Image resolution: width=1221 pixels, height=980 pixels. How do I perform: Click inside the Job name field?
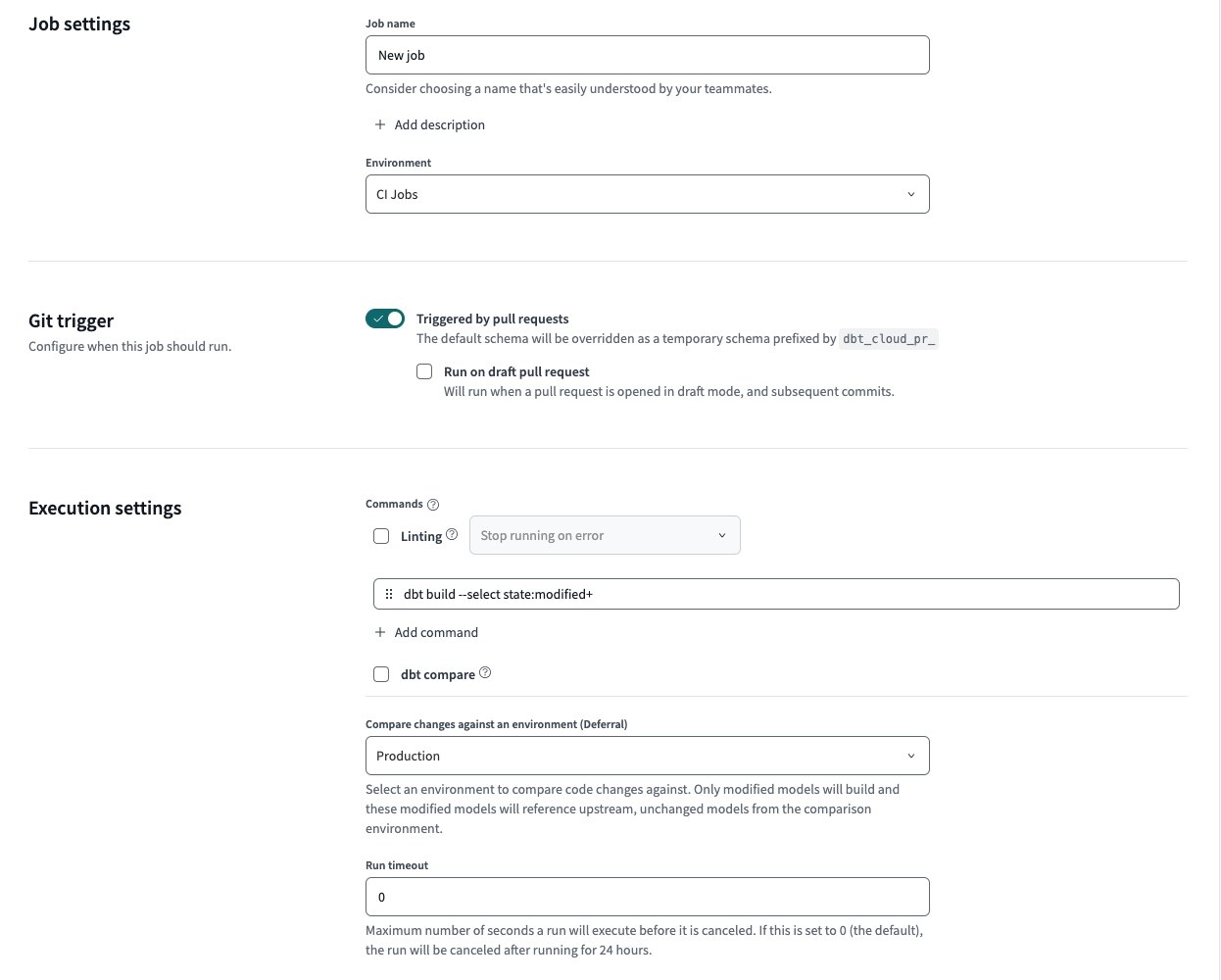pyautogui.click(x=647, y=55)
